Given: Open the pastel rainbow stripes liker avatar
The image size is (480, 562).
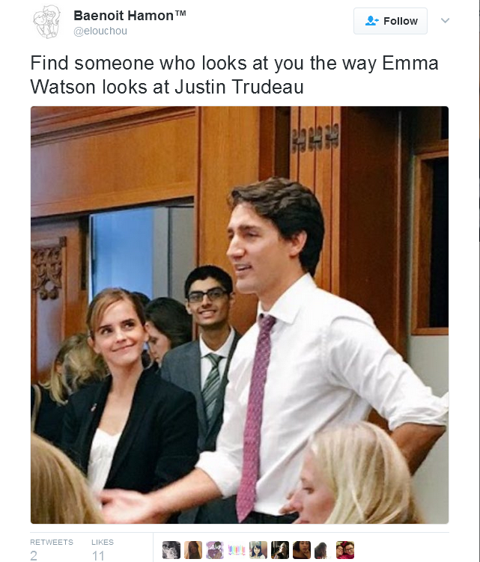Looking at the screenshot, I should tap(237, 550).
